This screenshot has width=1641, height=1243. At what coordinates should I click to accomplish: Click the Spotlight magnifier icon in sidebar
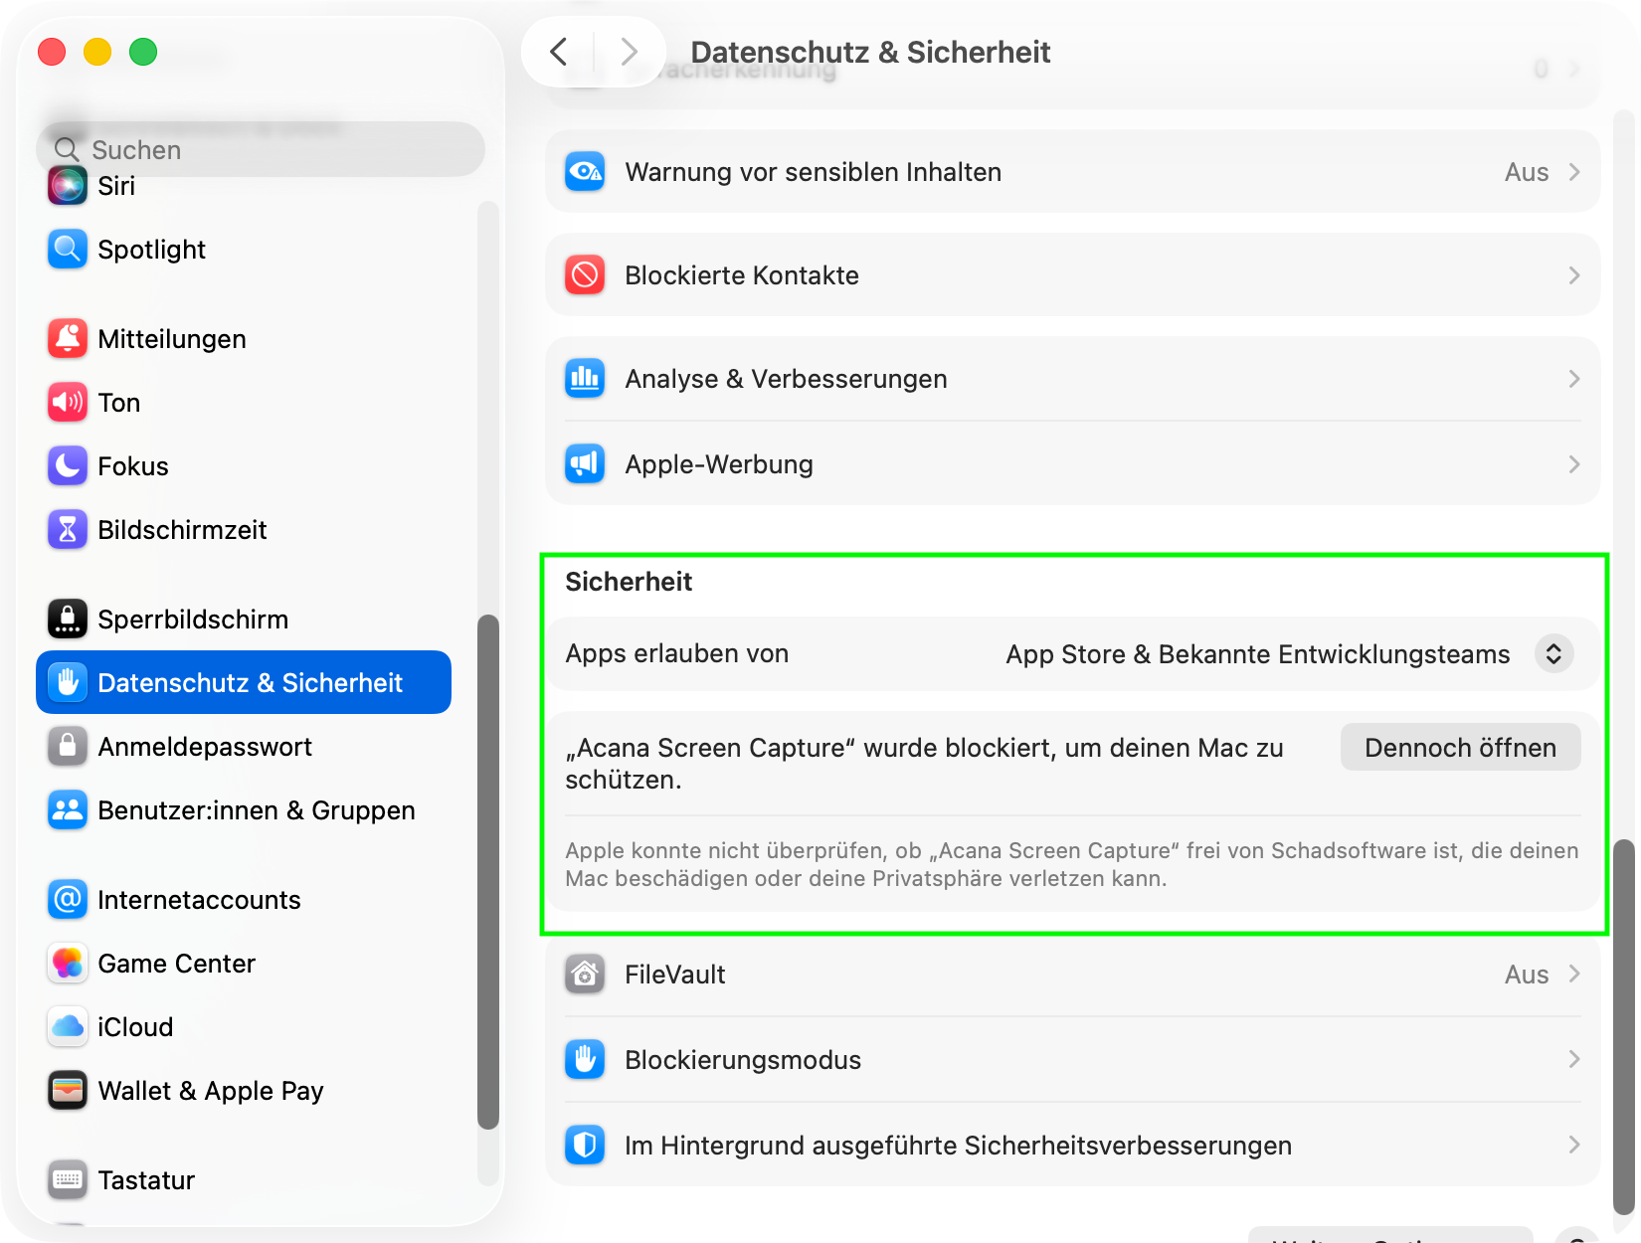pyautogui.click(x=68, y=250)
